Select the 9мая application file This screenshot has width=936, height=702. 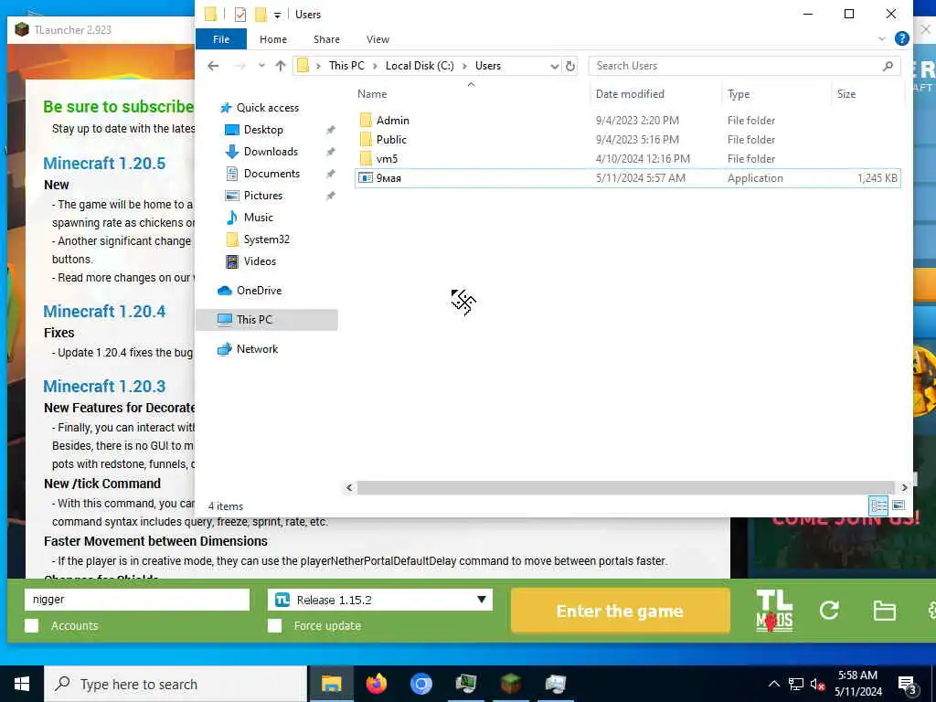[x=627, y=178]
